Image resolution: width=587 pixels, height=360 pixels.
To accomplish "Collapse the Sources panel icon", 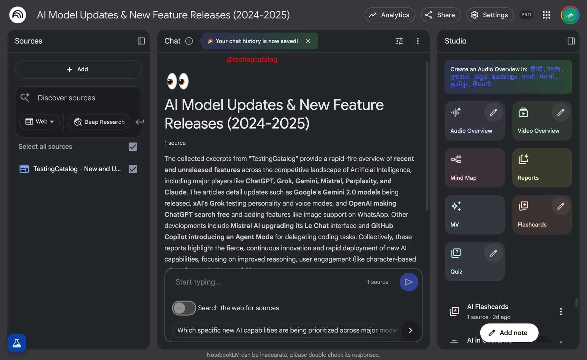I will click(141, 41).
